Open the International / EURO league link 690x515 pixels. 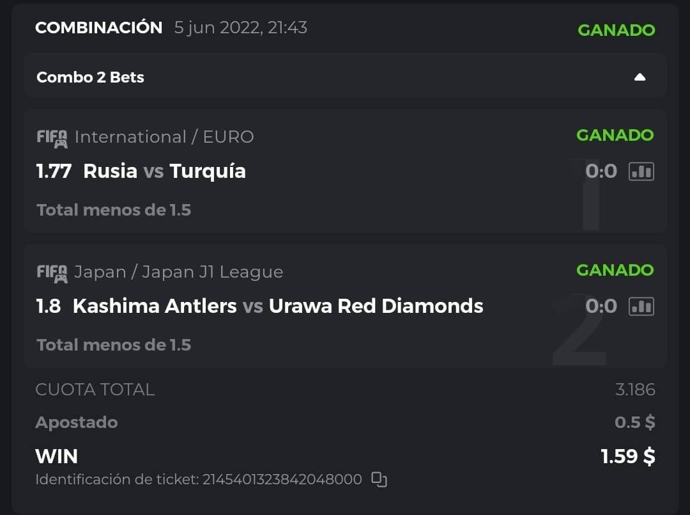click(x=164, y=137)
